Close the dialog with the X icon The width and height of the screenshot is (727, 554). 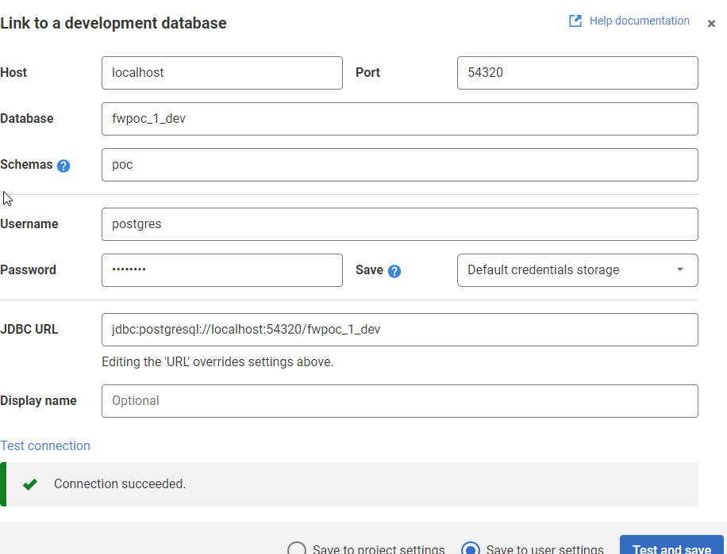click(x=711, y=24)
